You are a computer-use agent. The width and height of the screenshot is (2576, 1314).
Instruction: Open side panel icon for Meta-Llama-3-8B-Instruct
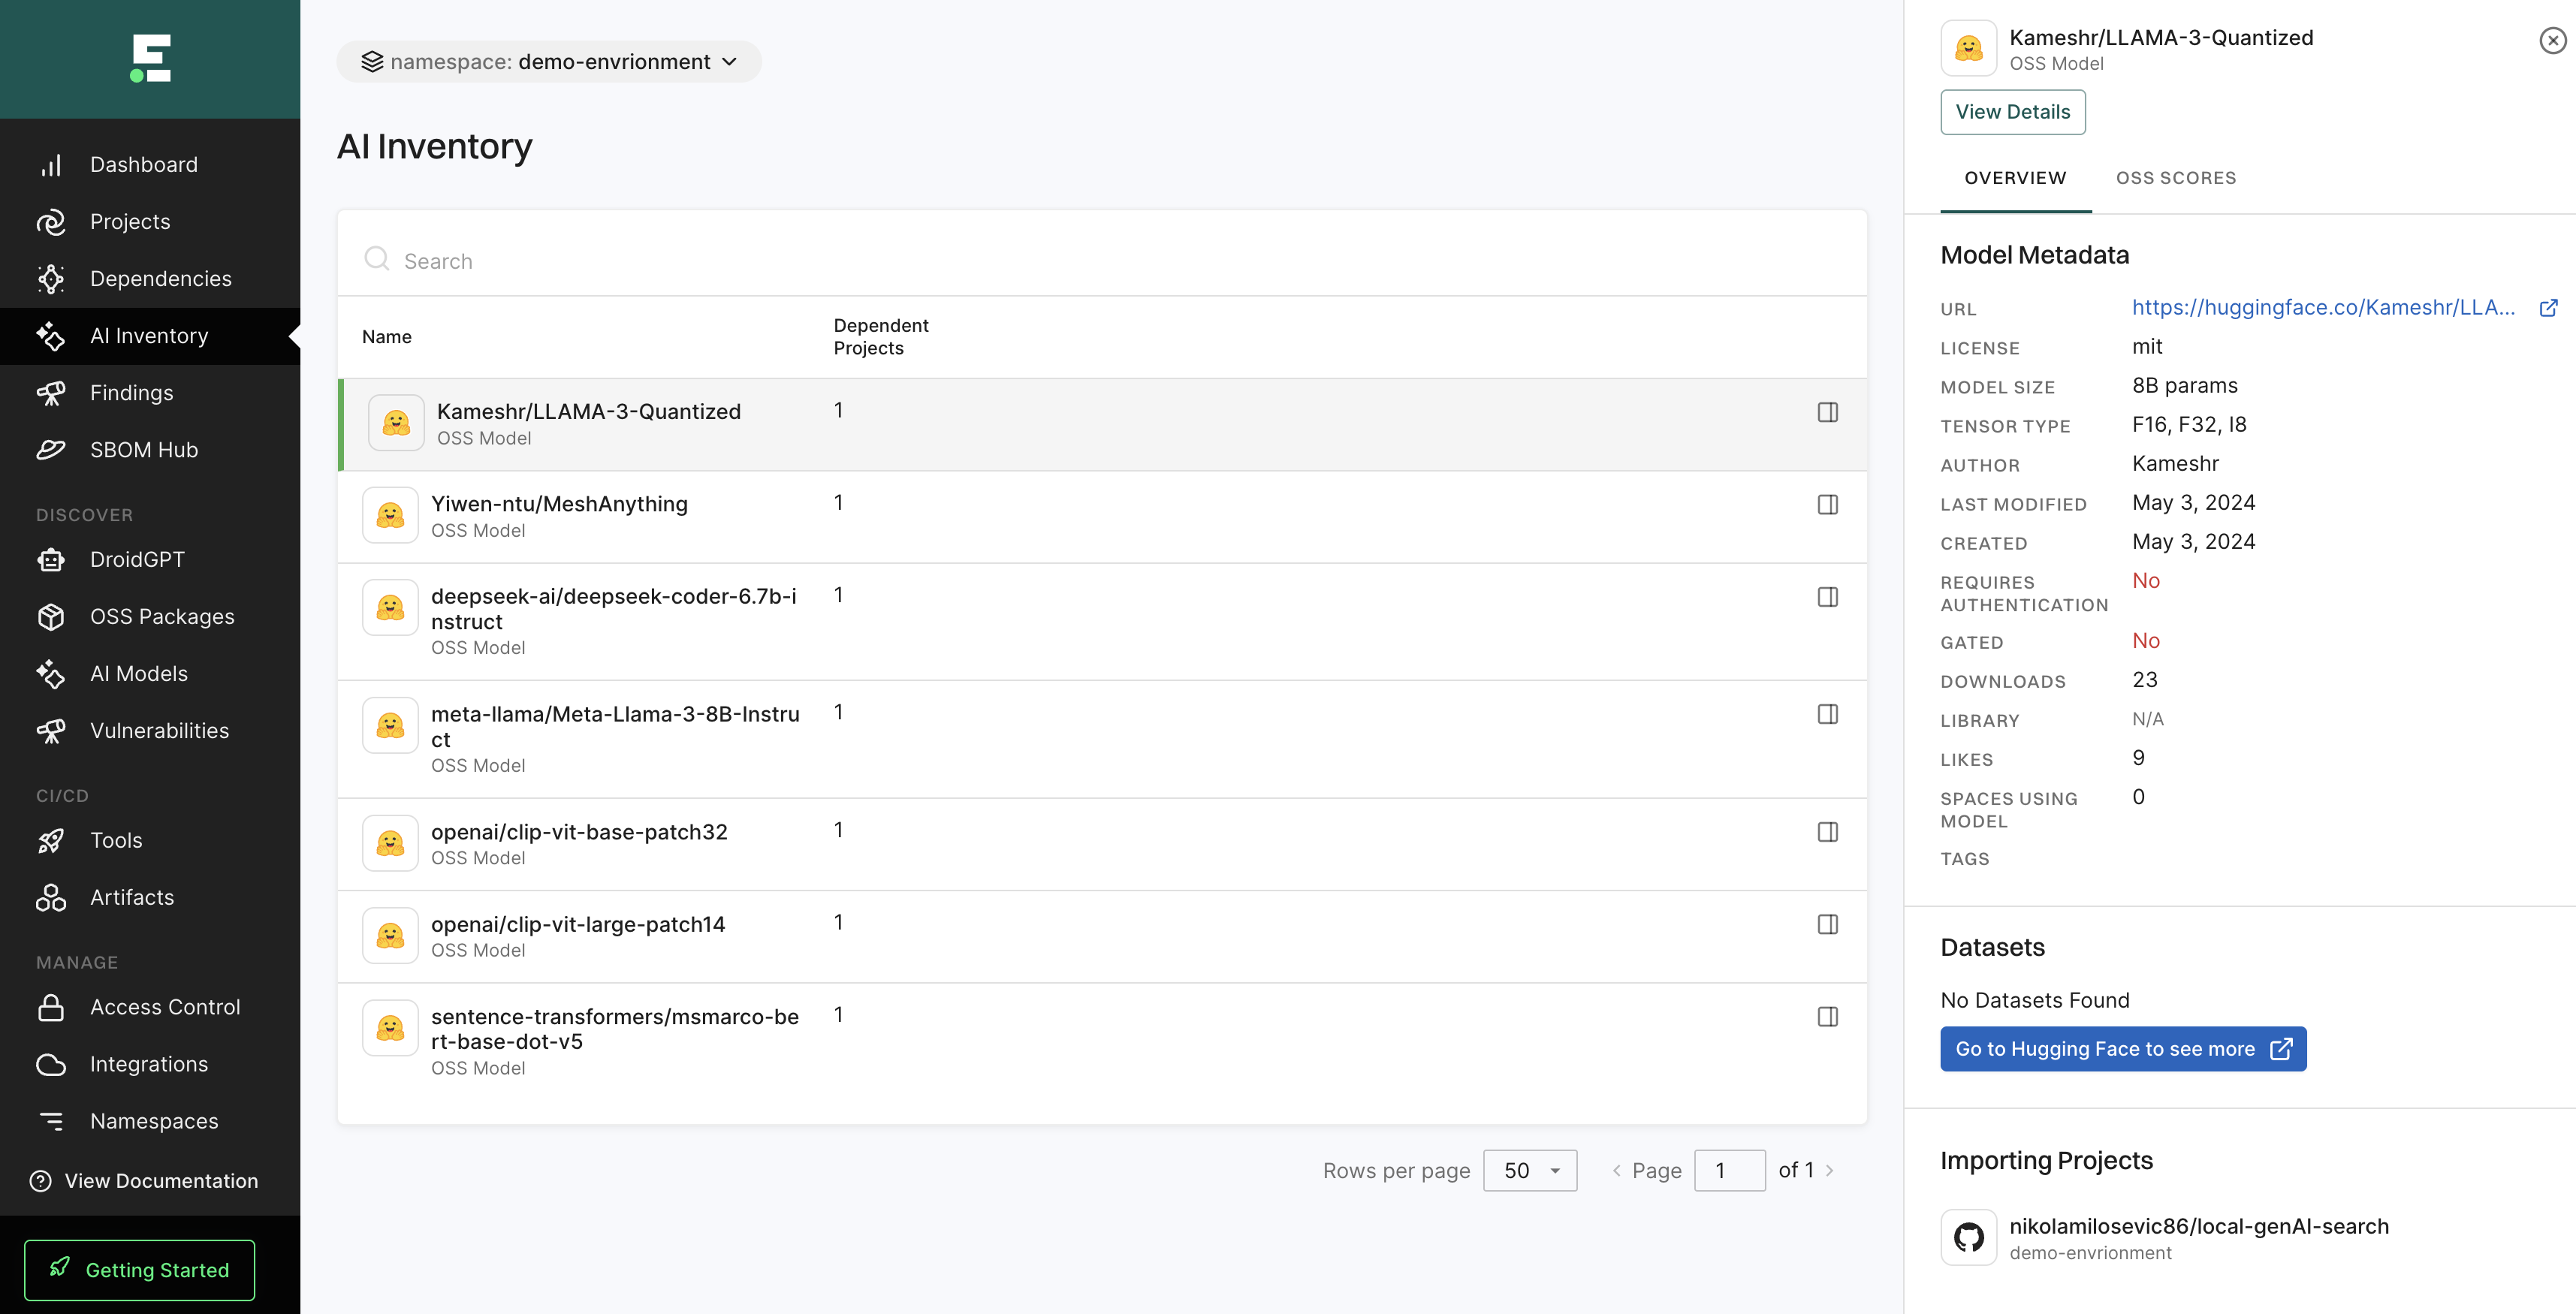pos(1827,714)
